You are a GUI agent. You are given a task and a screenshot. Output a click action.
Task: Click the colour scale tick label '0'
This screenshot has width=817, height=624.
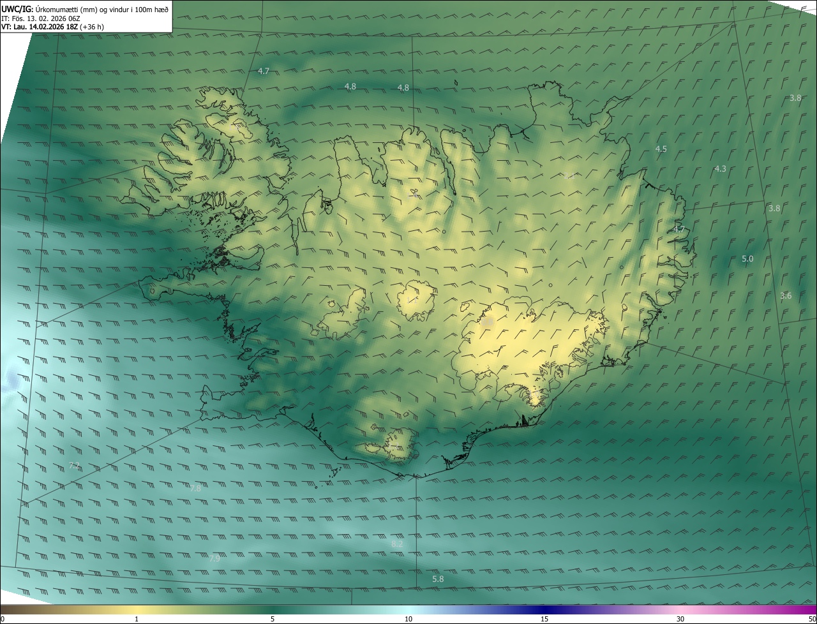coord(3,619)
